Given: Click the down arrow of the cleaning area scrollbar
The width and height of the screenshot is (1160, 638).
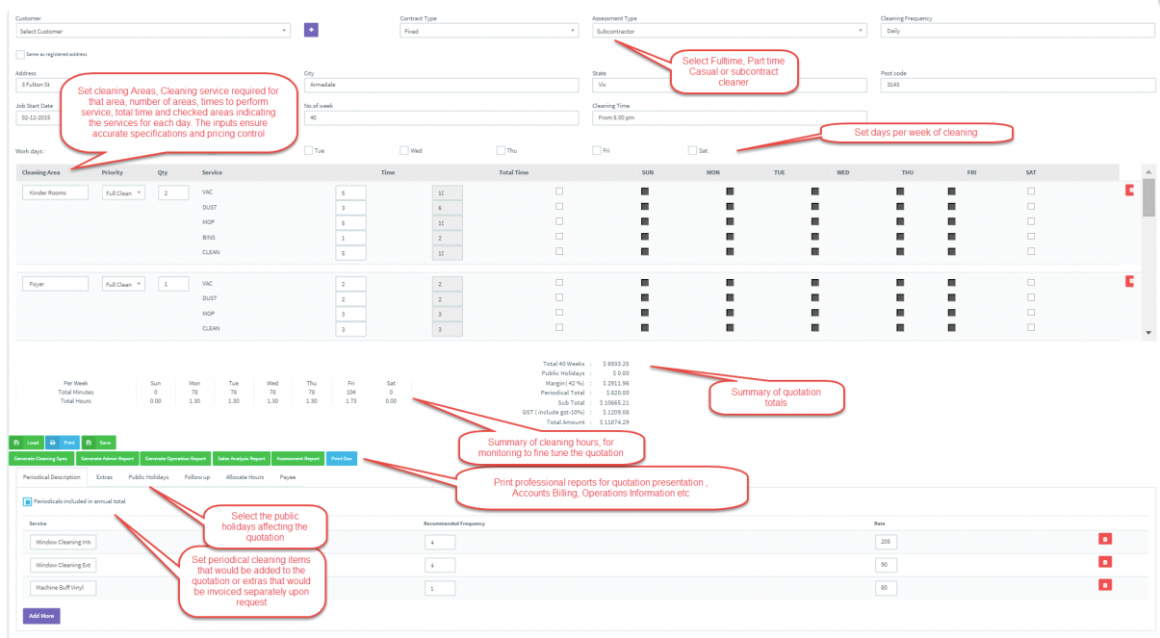Looking at the screenshot, I should [x=1147, y=334].
